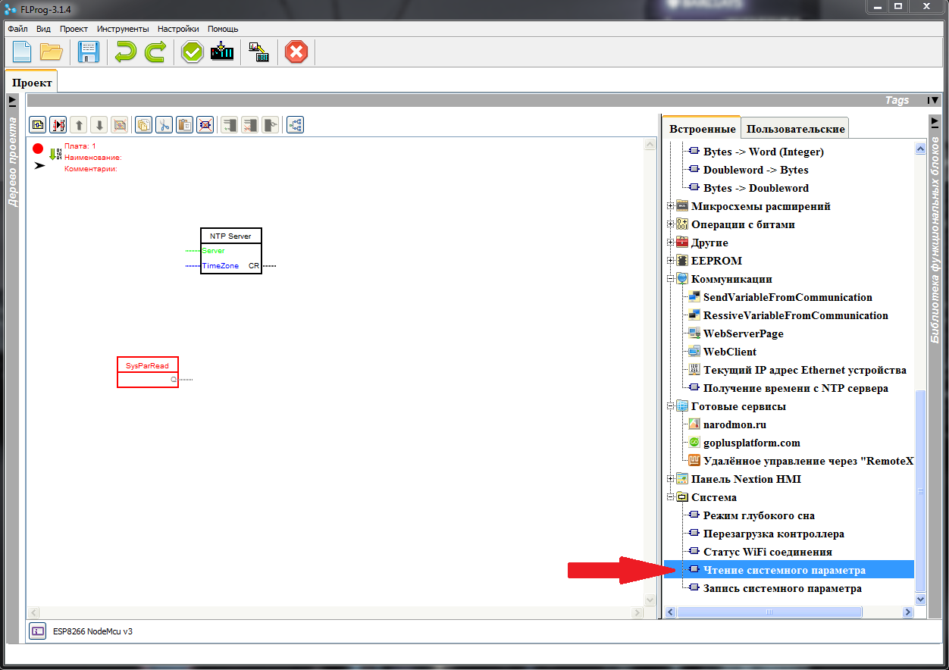Click the green download-binary icon near board header
Image resolution: width=949 pixels, height=670 pixels.
point(55,154)
